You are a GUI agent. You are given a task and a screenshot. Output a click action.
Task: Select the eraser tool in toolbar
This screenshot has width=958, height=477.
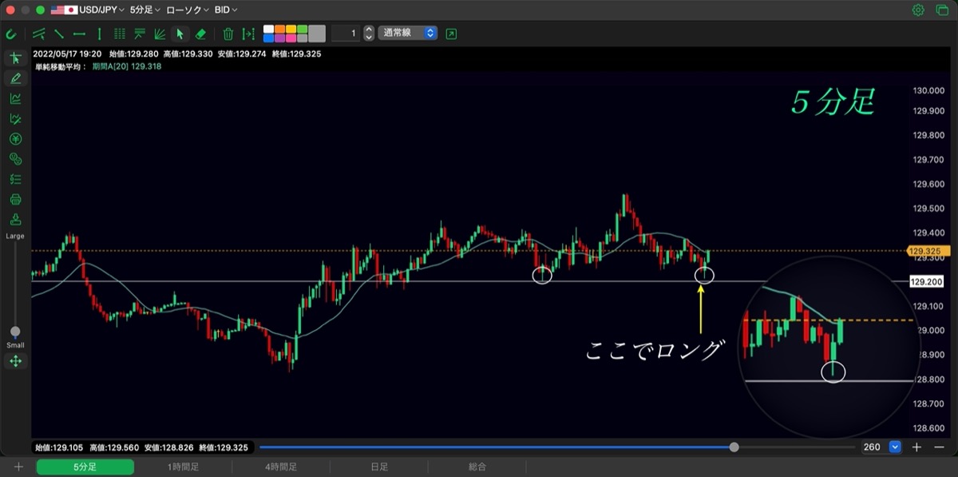200,34
